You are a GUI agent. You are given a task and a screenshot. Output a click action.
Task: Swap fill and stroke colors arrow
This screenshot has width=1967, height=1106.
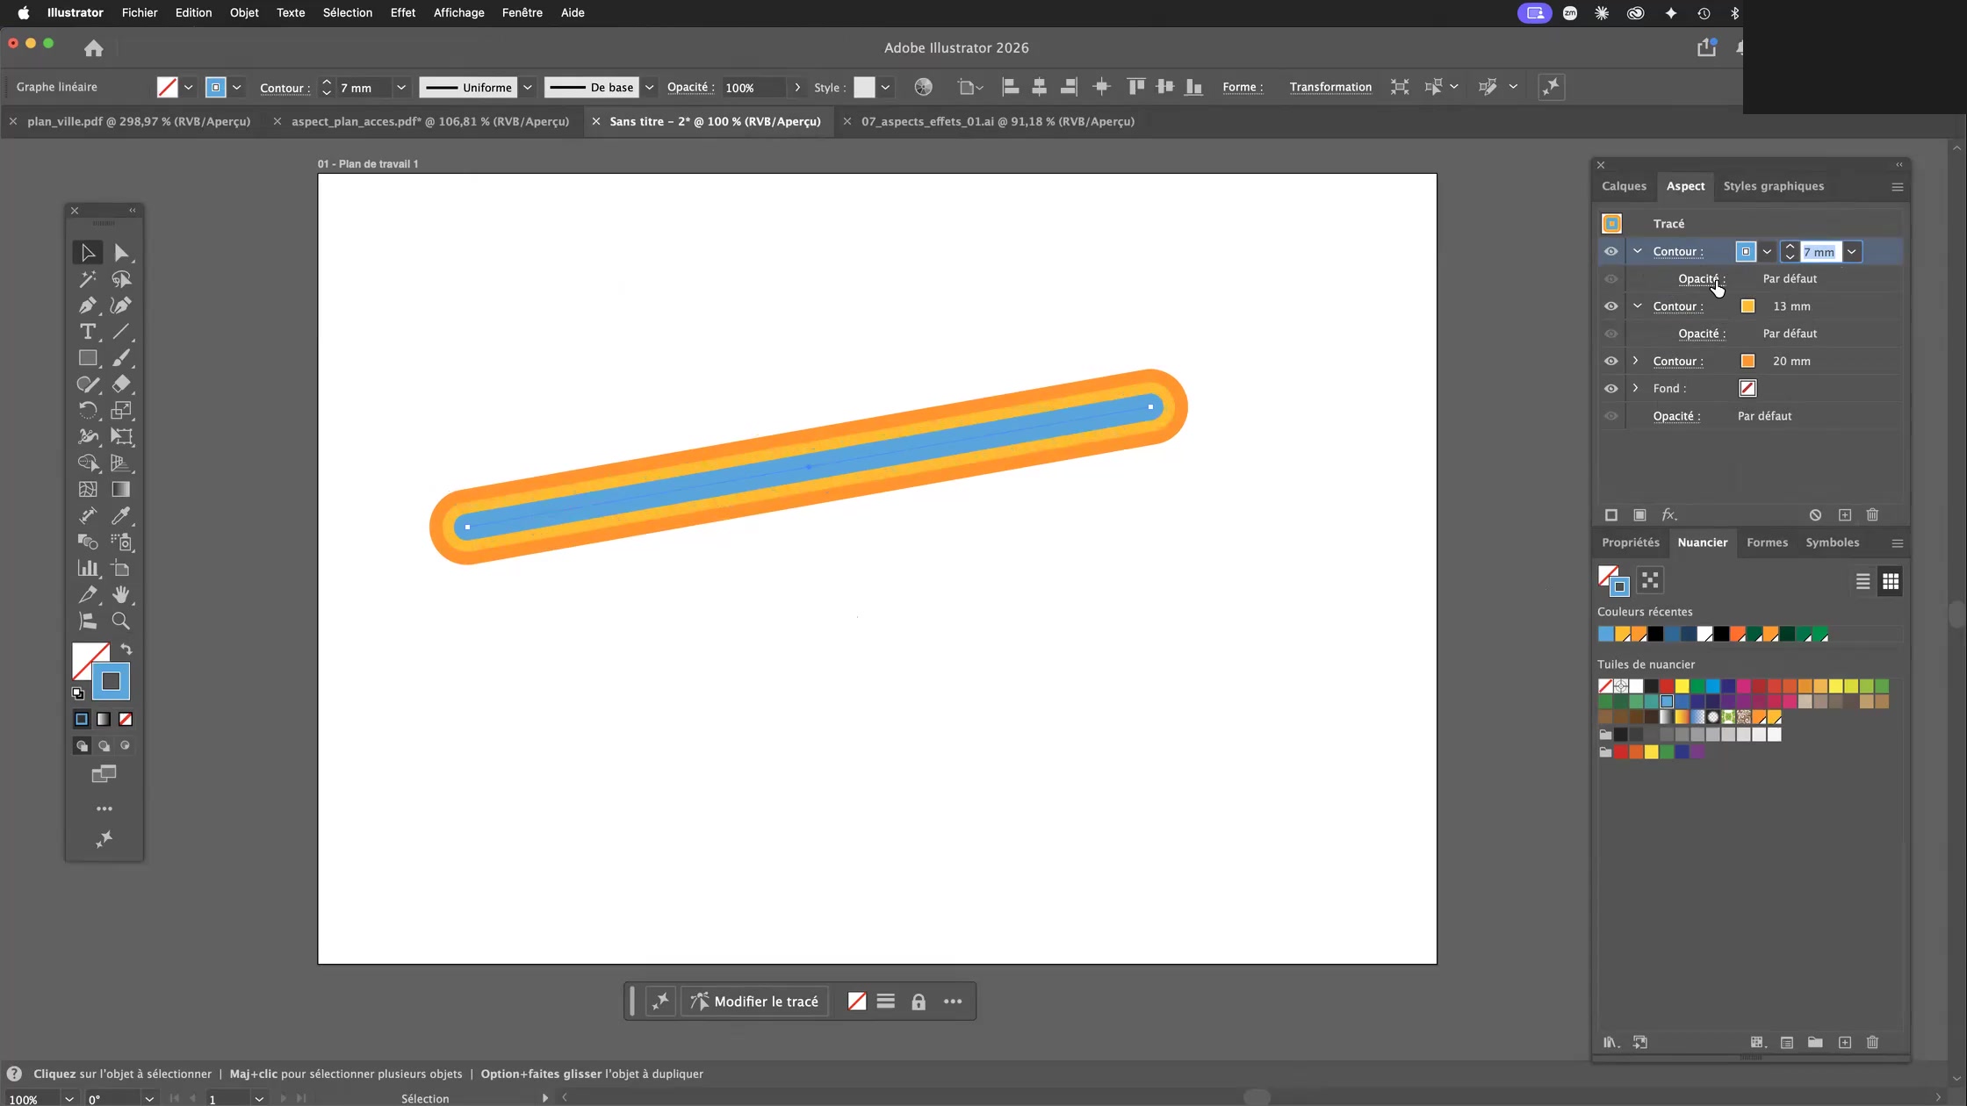(126, 650)
